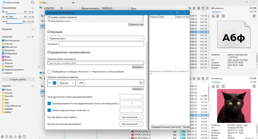Open search with the magnifier icon
The width and height of the screenshot is (258, 139).
15,137
